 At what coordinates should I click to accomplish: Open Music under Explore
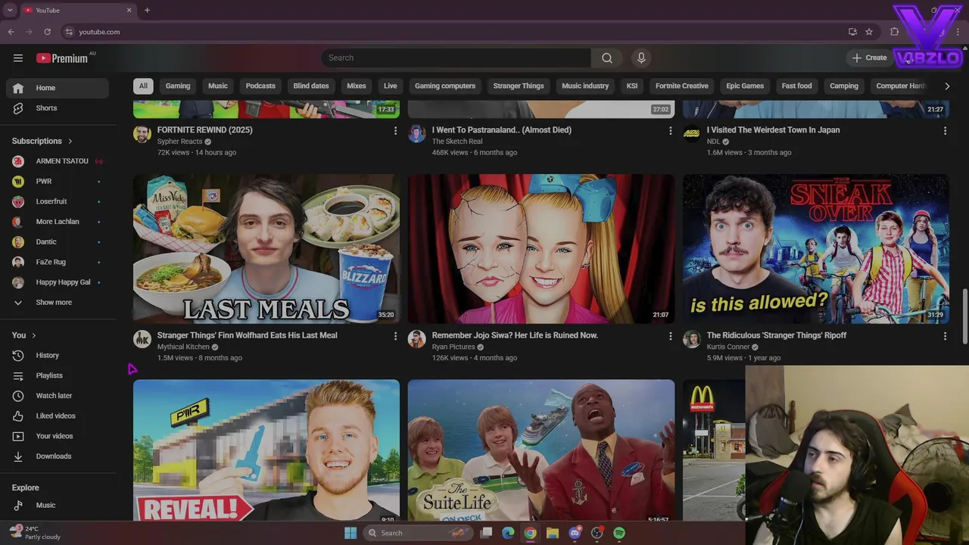pos(58,506)
